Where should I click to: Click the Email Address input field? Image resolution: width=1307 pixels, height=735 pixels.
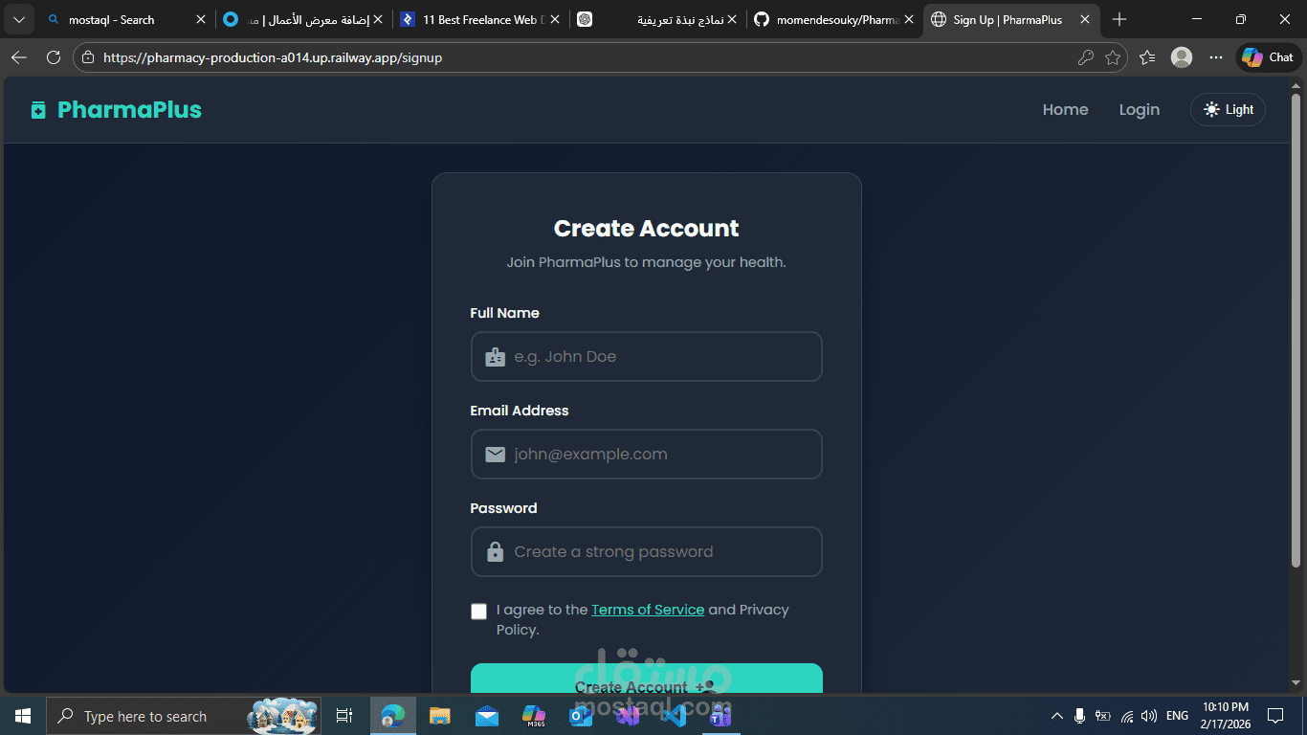tap(646, 455)
